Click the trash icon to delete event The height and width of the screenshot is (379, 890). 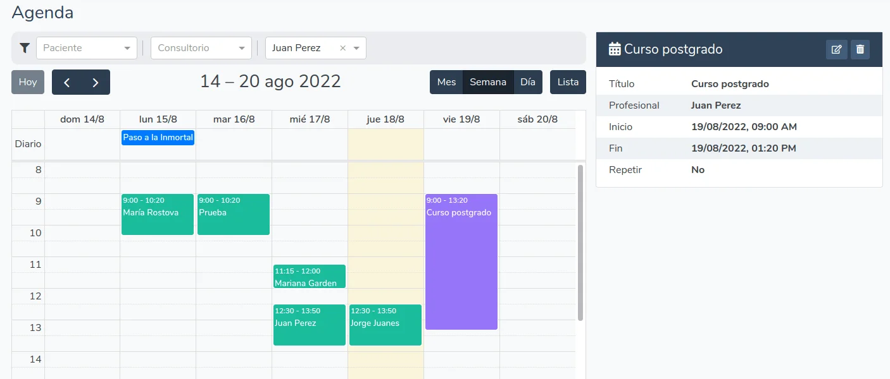pos(860,49)
